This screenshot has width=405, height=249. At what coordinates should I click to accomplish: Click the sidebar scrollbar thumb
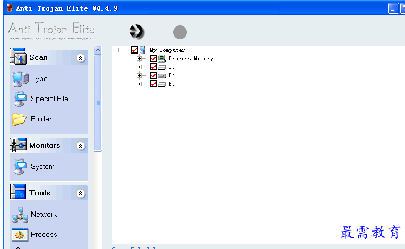[x=98, y=103]
